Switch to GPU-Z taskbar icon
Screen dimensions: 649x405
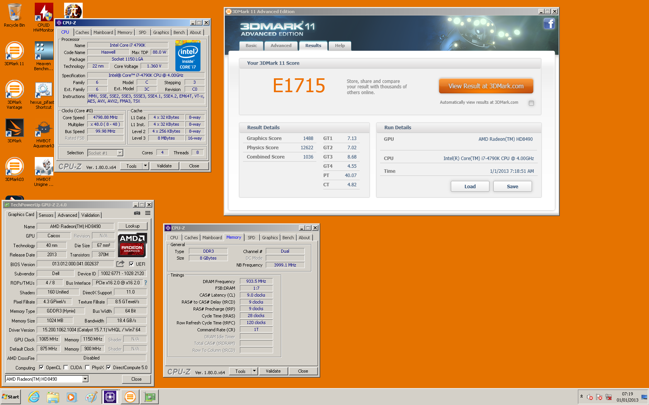[x=150, y=397]
